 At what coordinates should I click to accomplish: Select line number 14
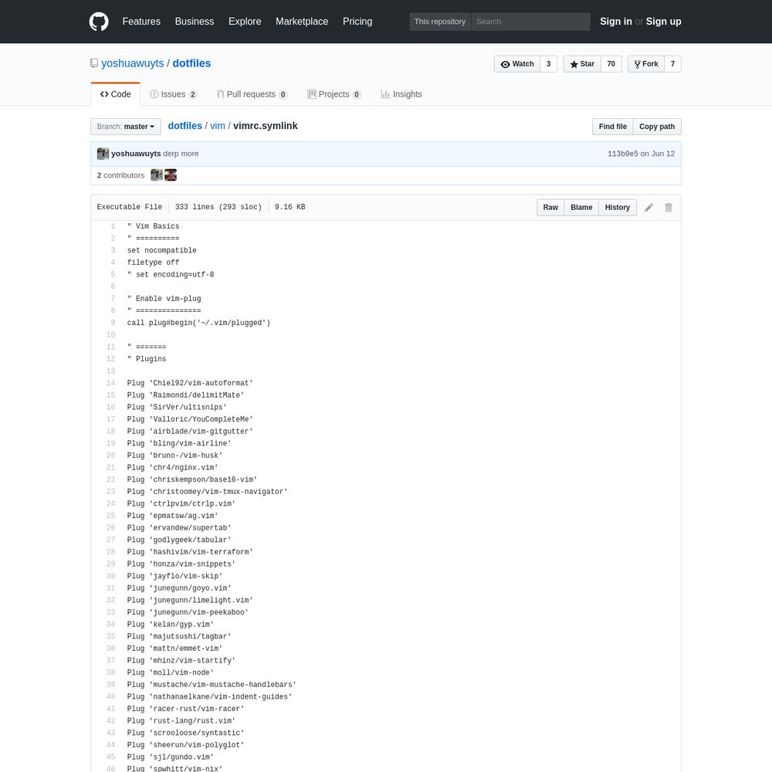(x=110, y=383)
